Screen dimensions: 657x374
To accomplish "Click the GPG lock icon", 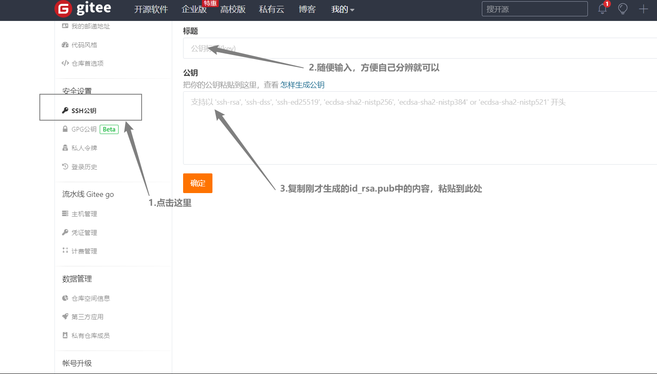I will [65, 129].
